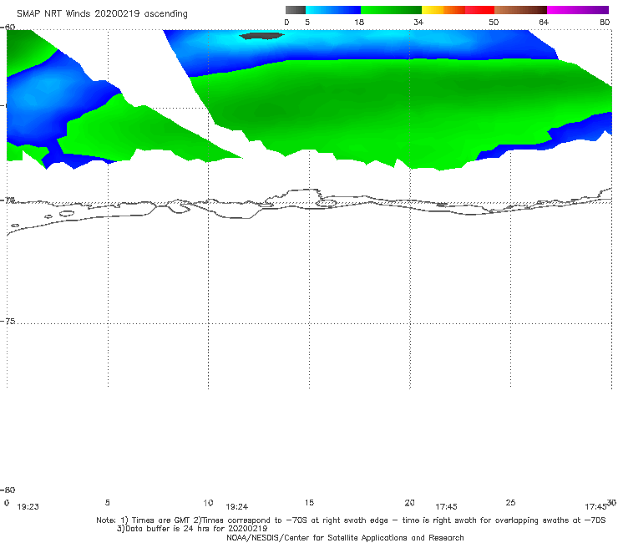Click the longitude axis label '15'
Image resolution: width=618 pixels, height=543 pixels.
pyautogui.click(x=309, y=503)
